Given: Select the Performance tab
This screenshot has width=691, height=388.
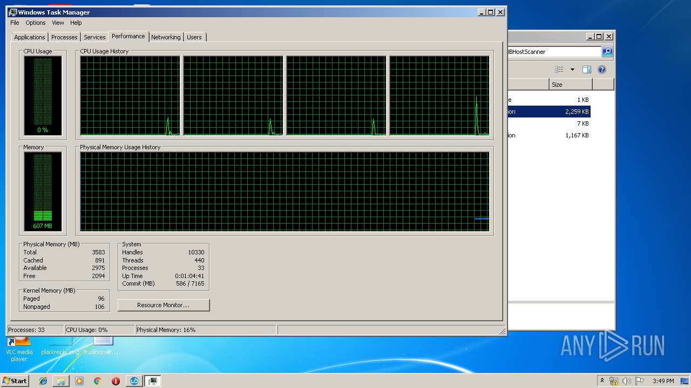Looking at the screenshot, I should coord(128,36).
